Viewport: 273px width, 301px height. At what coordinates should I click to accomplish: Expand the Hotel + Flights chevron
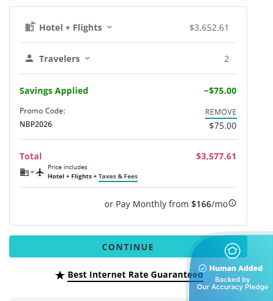[110, 27]
